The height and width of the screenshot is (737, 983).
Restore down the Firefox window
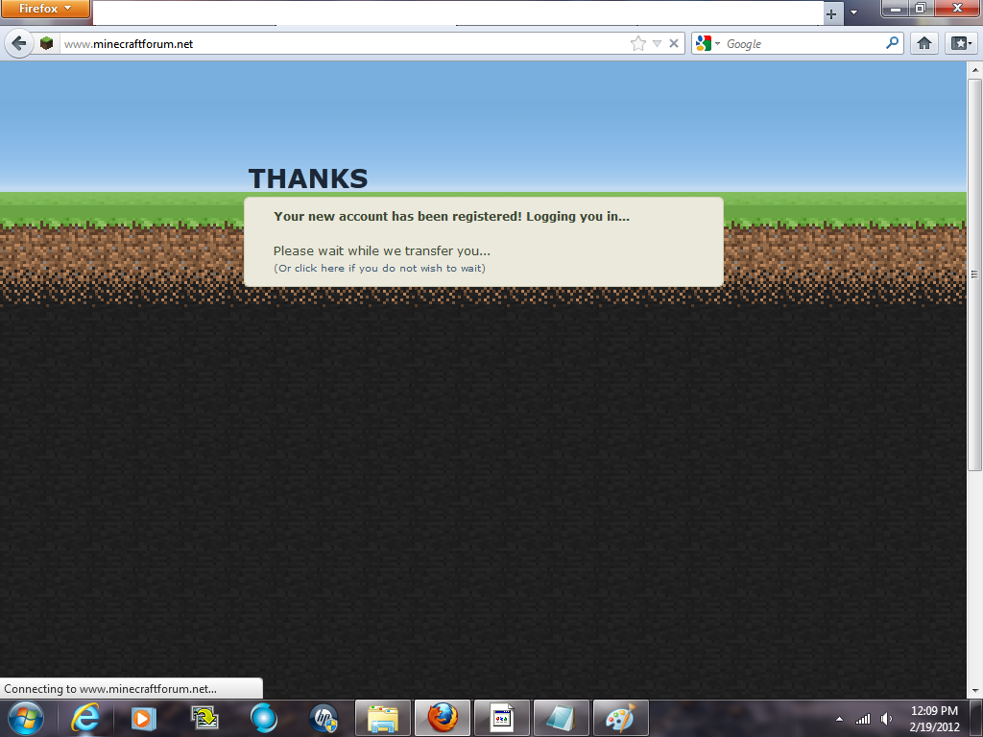[x=921, y=8]
